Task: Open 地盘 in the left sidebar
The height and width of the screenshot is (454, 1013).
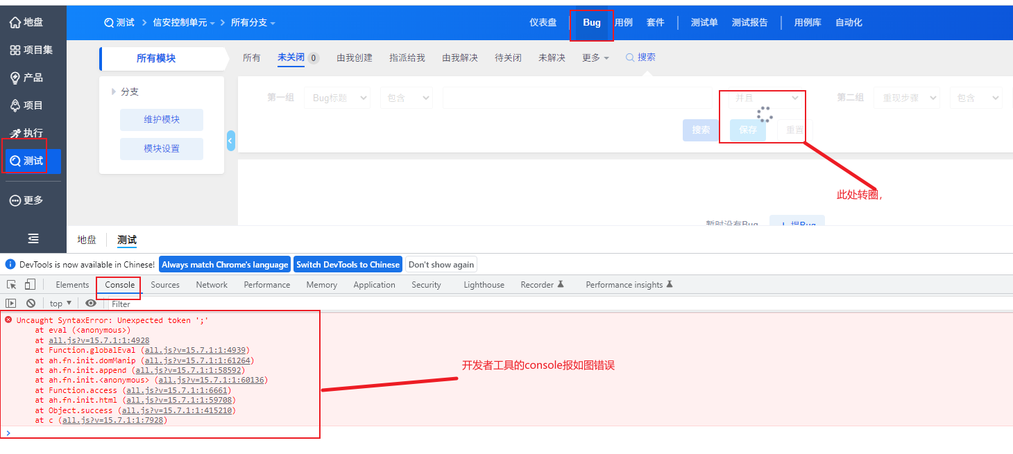Action: coord(28,22)
